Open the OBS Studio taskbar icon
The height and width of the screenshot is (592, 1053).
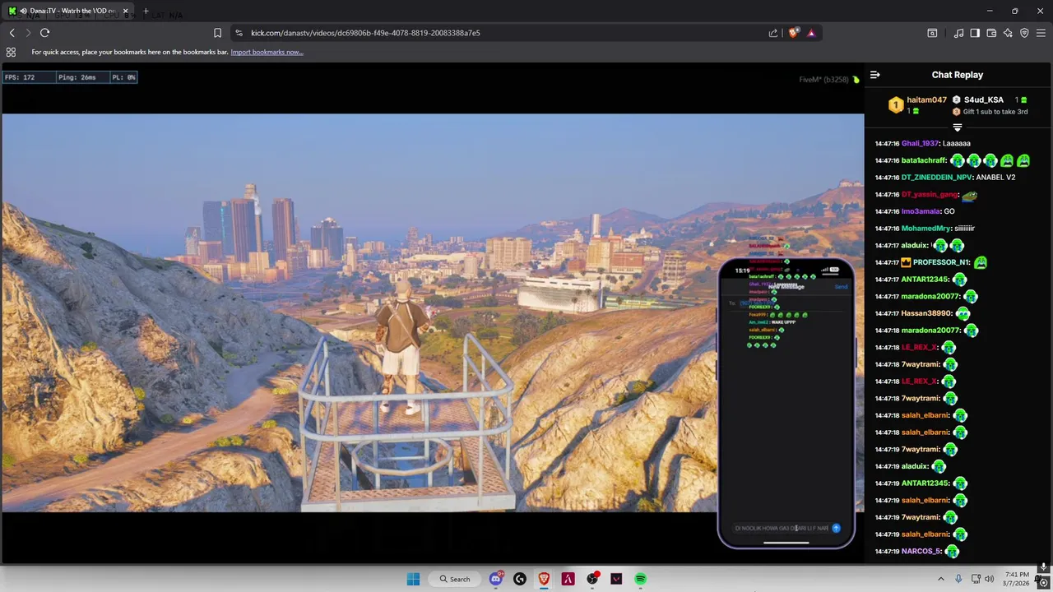[592, 579]
